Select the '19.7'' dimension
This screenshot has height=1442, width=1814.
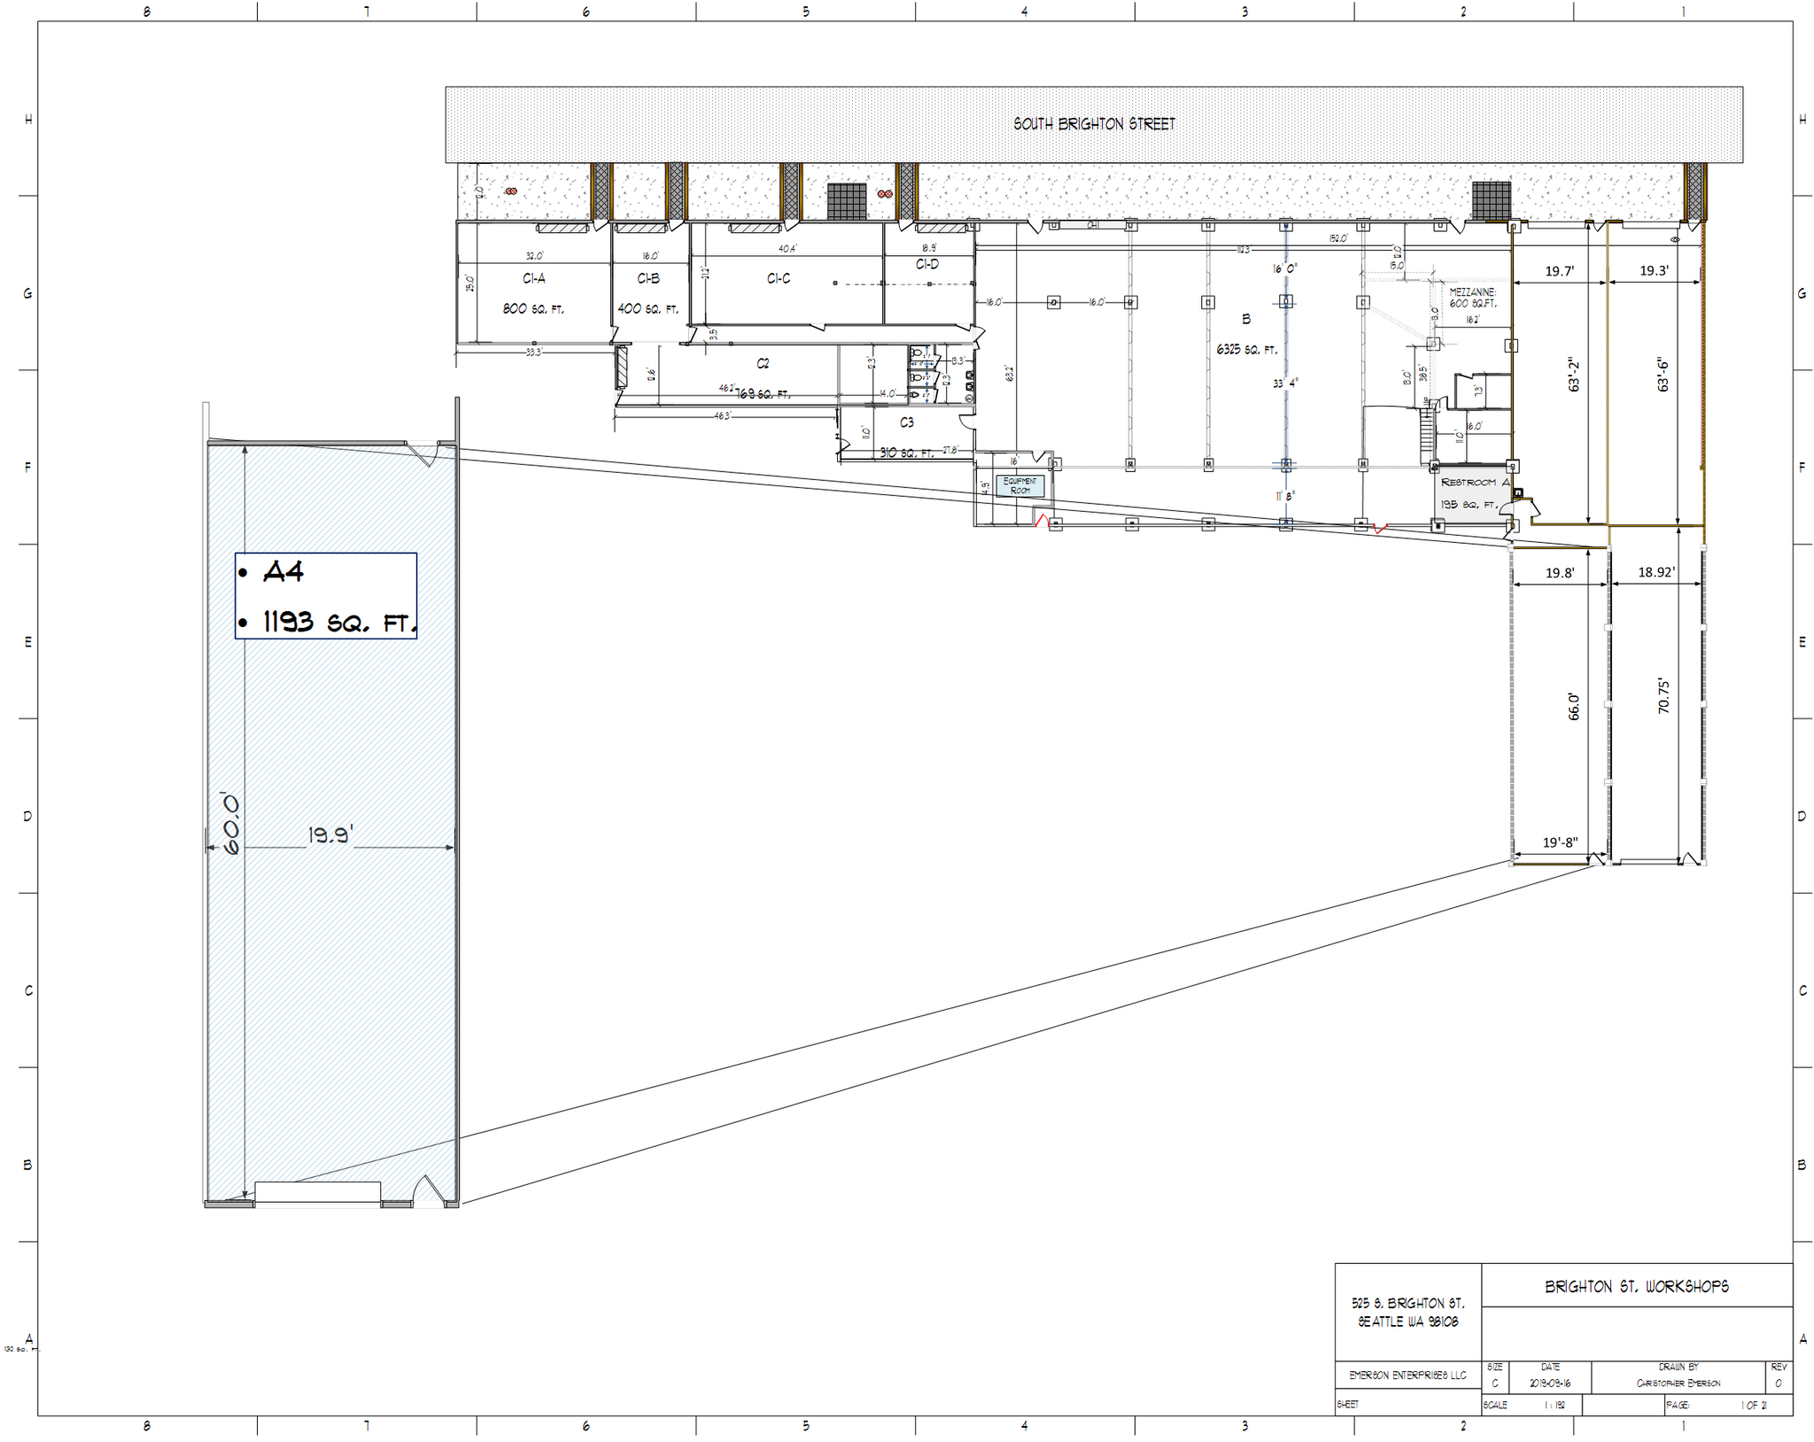click(1560, 271)
